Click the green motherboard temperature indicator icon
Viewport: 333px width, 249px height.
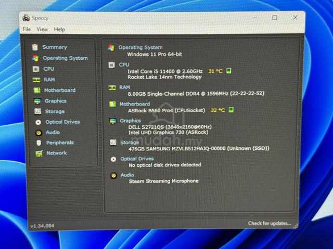[x=231, y=110]
